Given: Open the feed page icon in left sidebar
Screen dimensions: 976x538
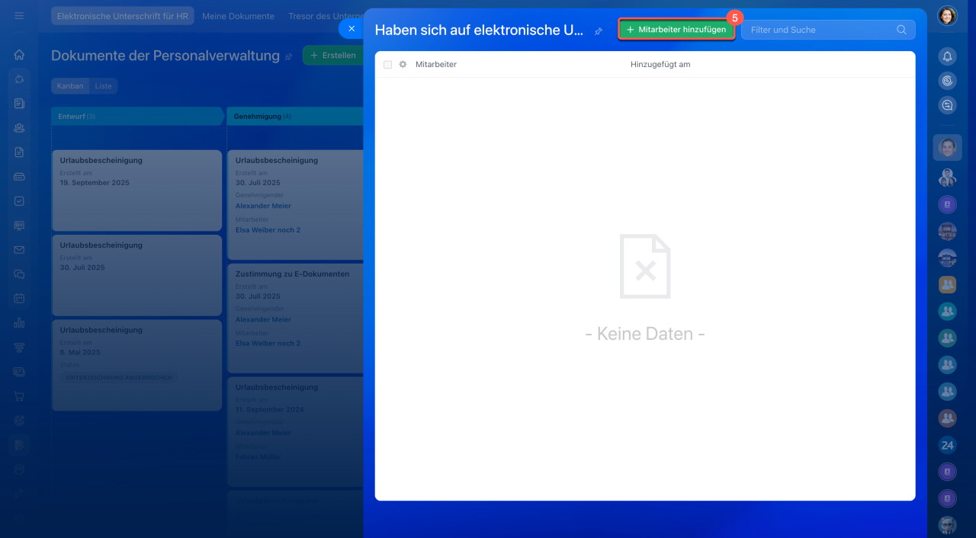Looking at the screenshot, I should [x=19, y=104].
